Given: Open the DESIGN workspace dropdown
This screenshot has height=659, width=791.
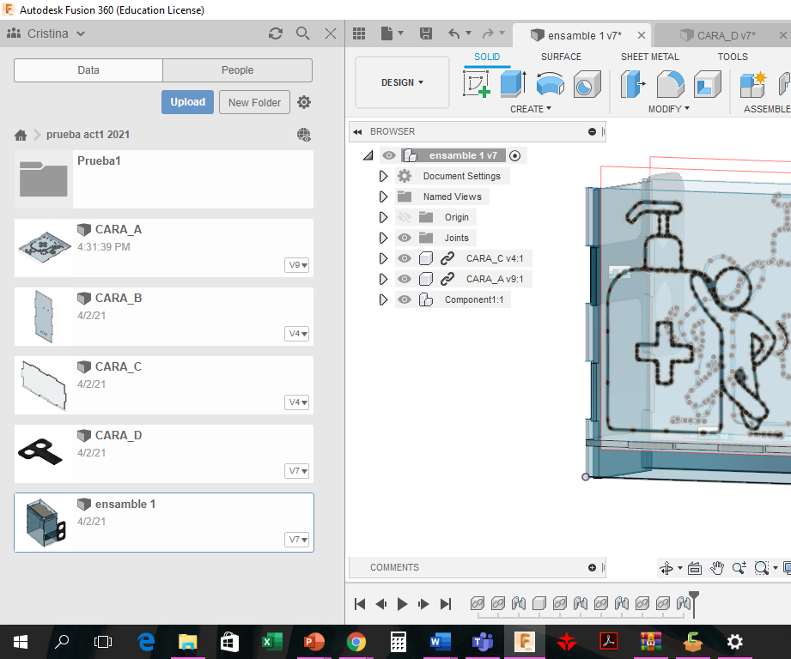Looking at the screenshot, I should (402, 82).
